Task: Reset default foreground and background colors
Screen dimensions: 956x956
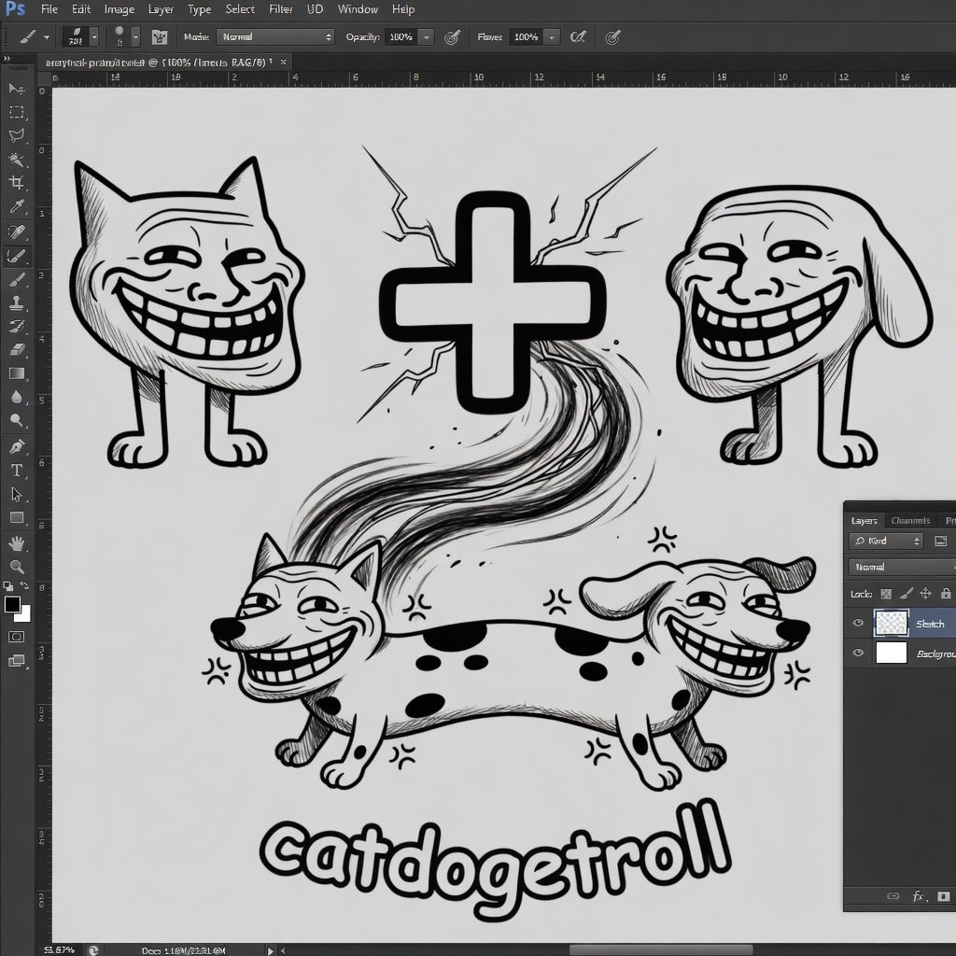Action: (7, 586)
